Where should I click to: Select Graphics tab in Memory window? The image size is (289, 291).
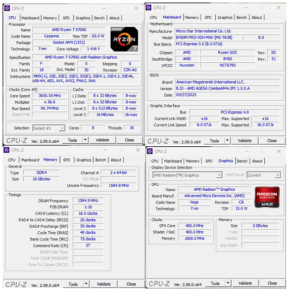(84, 160)
